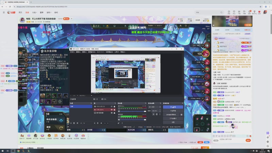272x153 pixels.
Task: Toggle visibility of the 文本 (GDI+) source
Action: pyautogui.click(x=112, y=109)
